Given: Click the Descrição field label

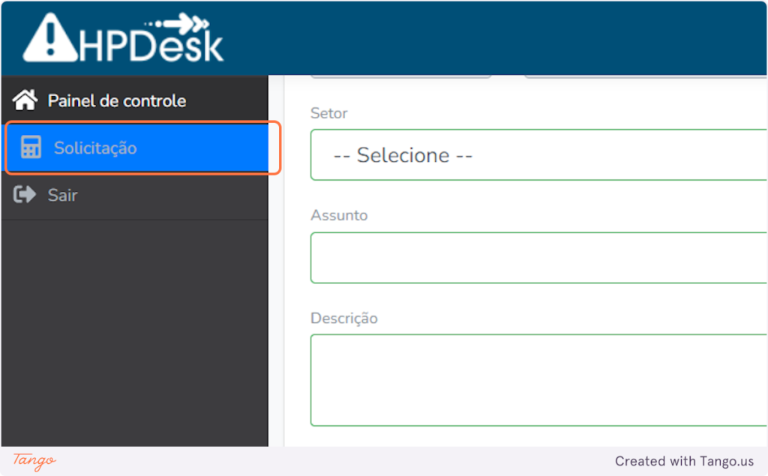Looking at the screenshot, I should 343,319.
